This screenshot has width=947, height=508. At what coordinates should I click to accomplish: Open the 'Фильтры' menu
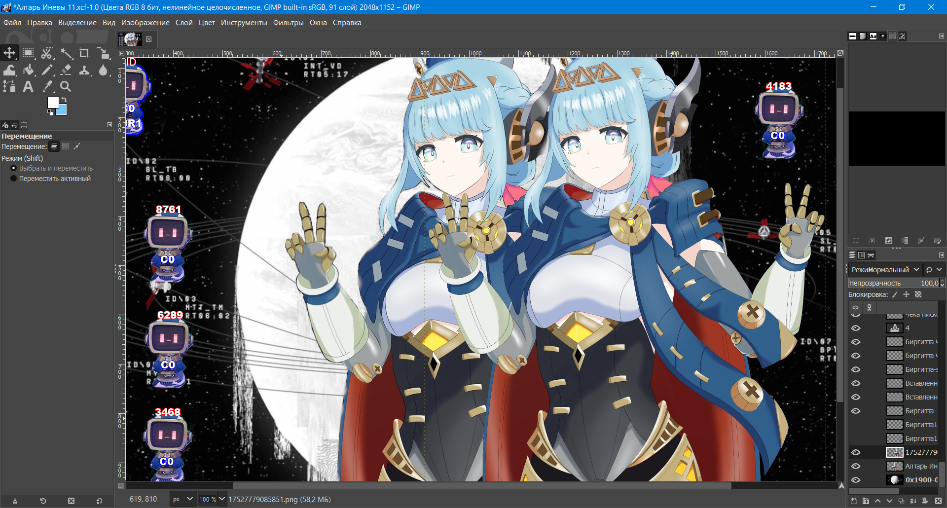289,23
